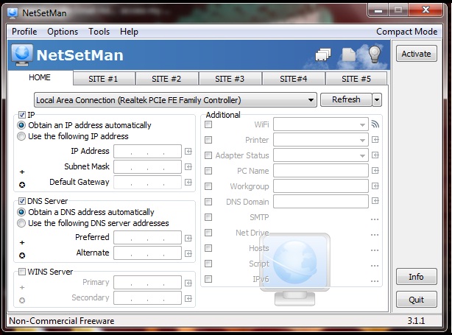The width and height of the screenshot is (452, 335).
Task: Get current Secondary WINS arrow icon
Action: pyautogui.click(x=188, y=298)
